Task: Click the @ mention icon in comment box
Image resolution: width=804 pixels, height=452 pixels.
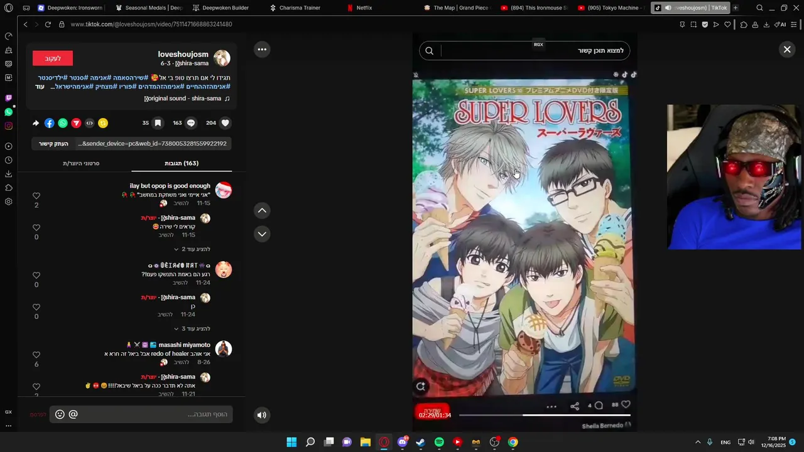Action: [73, 414]
